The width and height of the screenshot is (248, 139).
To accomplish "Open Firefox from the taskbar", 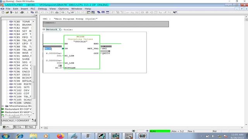I will coord(60,136).
